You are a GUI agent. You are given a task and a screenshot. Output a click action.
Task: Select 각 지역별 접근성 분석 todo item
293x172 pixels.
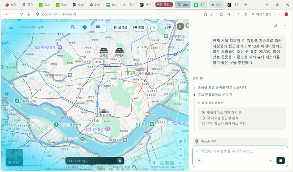tap(222, 118)
